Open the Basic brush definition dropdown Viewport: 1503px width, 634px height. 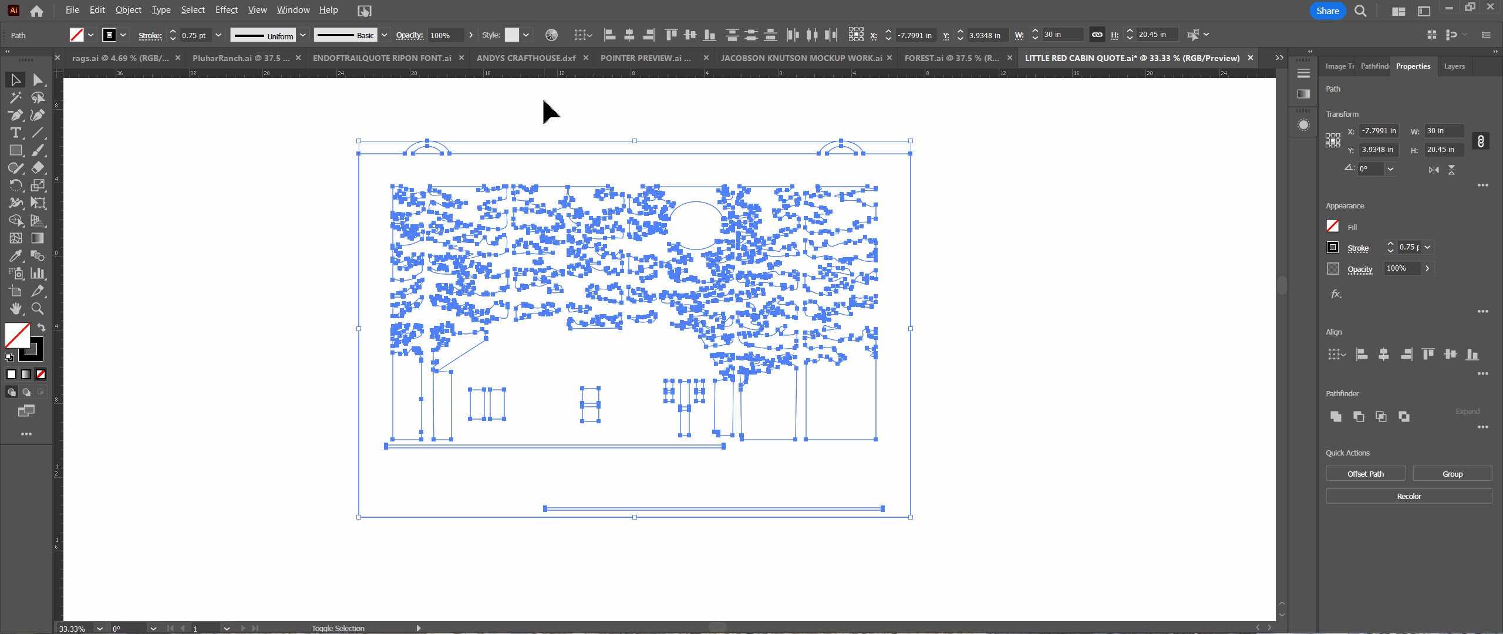click(384, 35)
